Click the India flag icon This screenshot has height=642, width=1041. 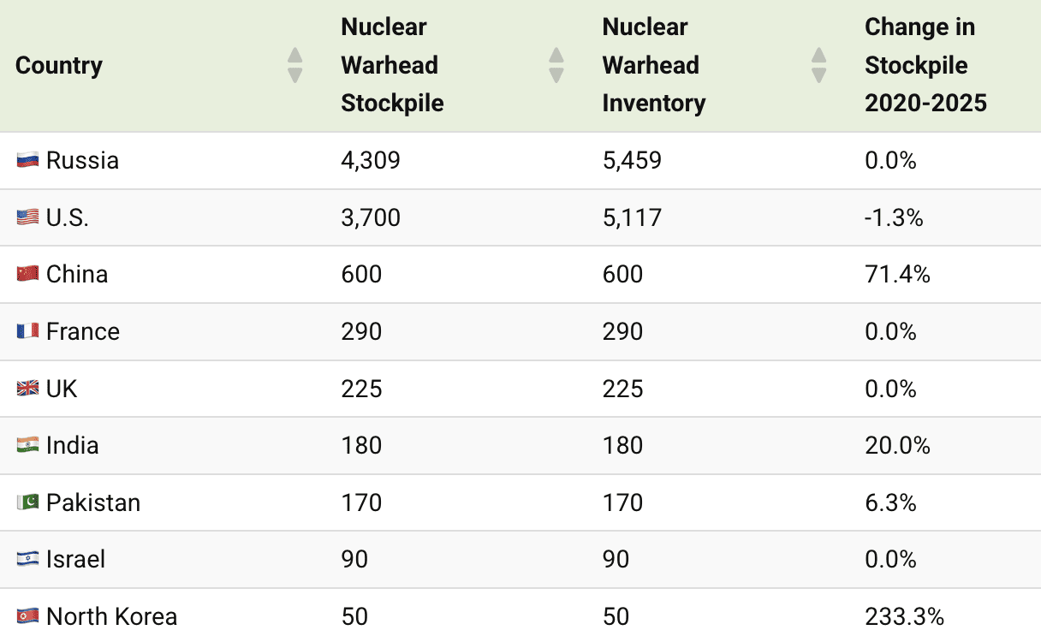(x=27, y=445)
